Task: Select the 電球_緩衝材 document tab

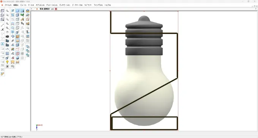Action: pyautogui.click(x=47, y=9)
